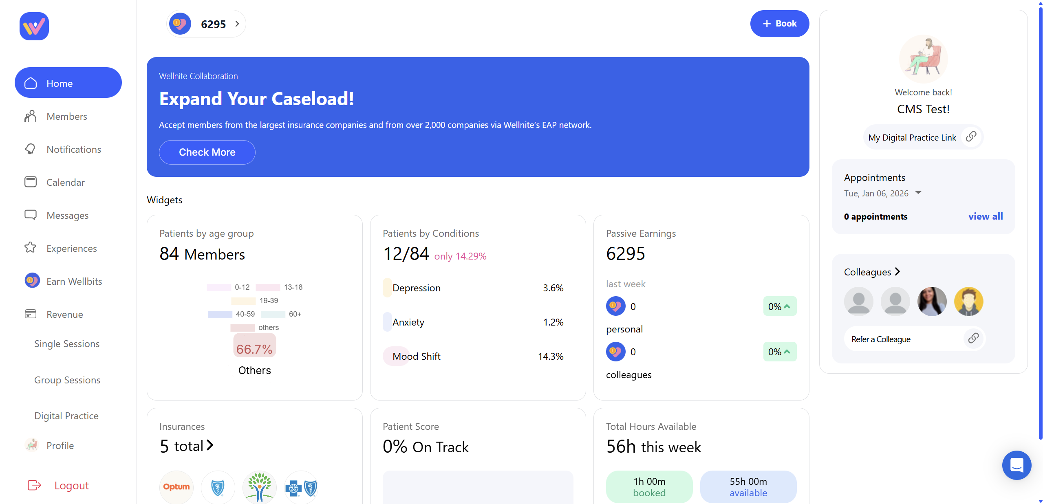Open Notifications bell in sidebar
Screen dimensions: 1043x504
(30, 149)
